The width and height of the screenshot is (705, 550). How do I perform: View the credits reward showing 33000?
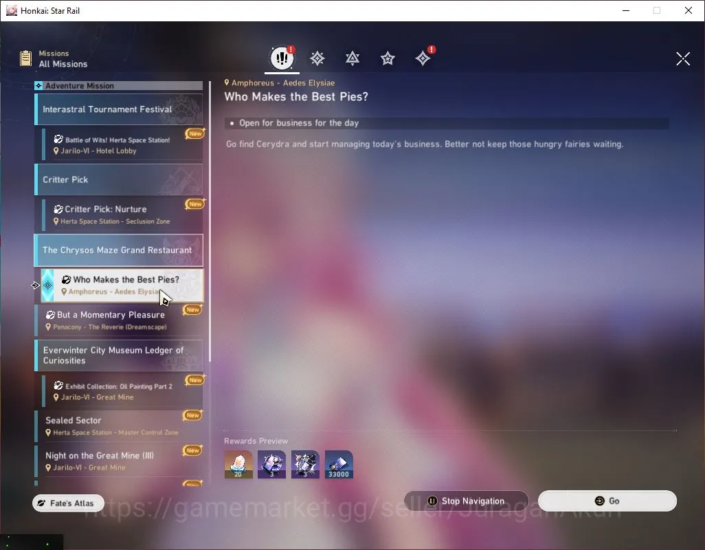click(x=339, y=464)
